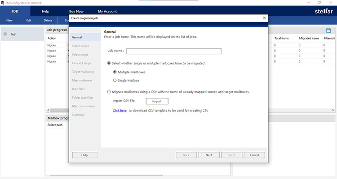Switch to the My Account tab
337x179 pixels.
pos(107,11)
